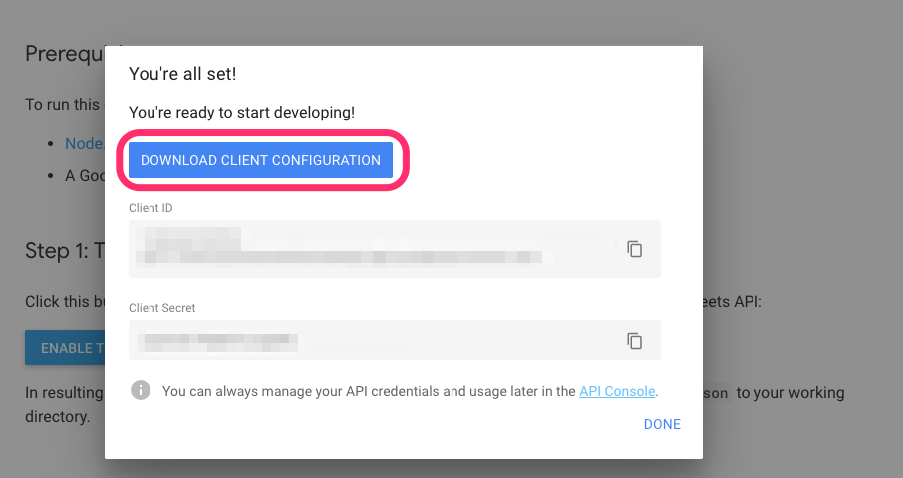Click the "Client Secret" field label

point(161,308)
